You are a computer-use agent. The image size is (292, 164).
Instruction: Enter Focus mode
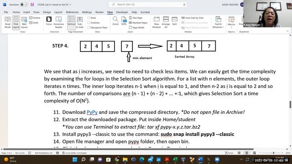point(49,21)
